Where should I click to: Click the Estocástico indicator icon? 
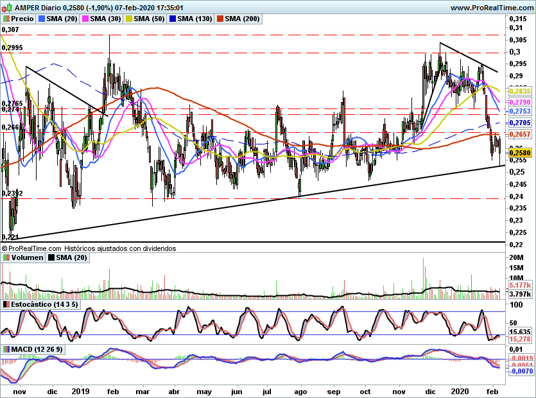[x=6, y=304]
